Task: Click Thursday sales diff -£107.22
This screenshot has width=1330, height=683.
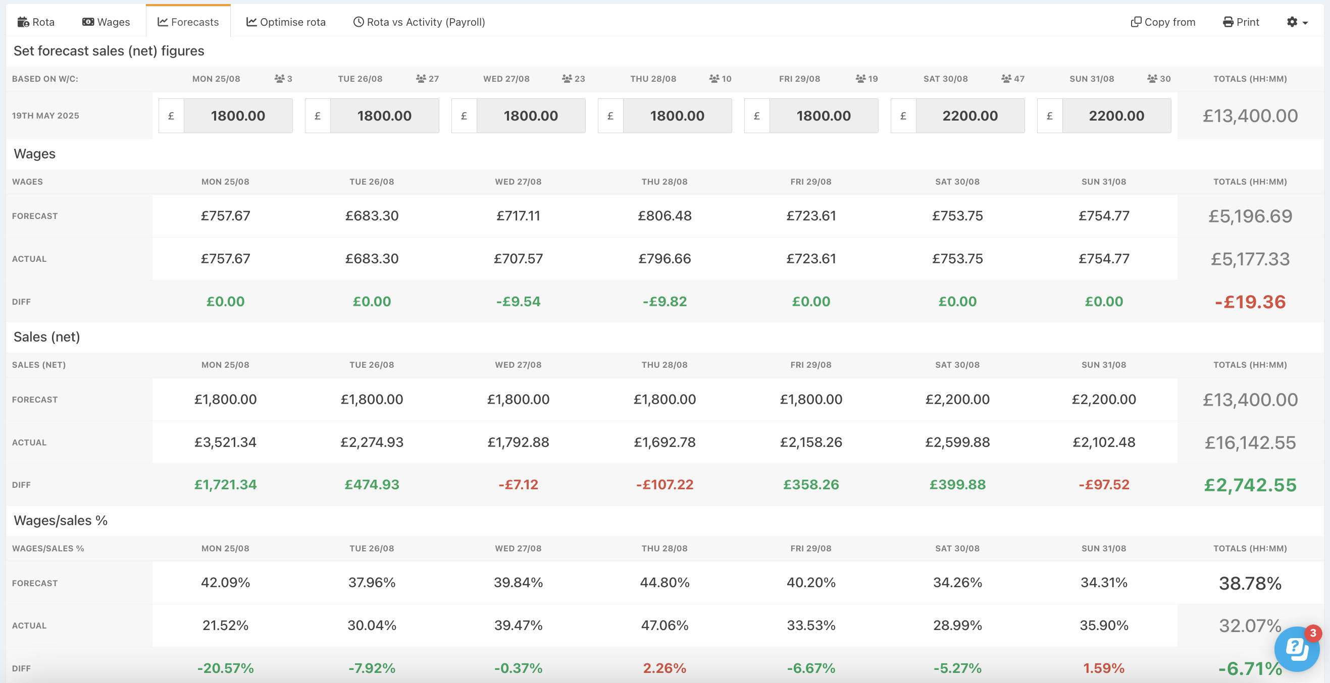Action: click(x=664, y=484)
